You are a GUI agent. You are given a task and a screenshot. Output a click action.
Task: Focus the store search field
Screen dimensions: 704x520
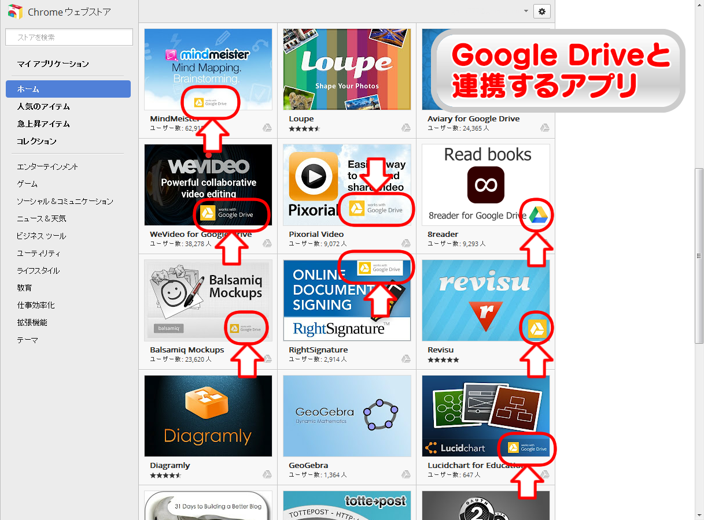coord(69,38)
